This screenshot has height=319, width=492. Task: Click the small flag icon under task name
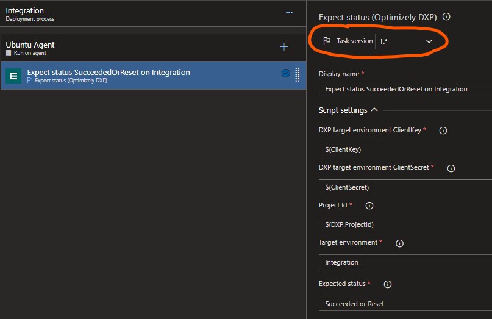tap(30, 81)
